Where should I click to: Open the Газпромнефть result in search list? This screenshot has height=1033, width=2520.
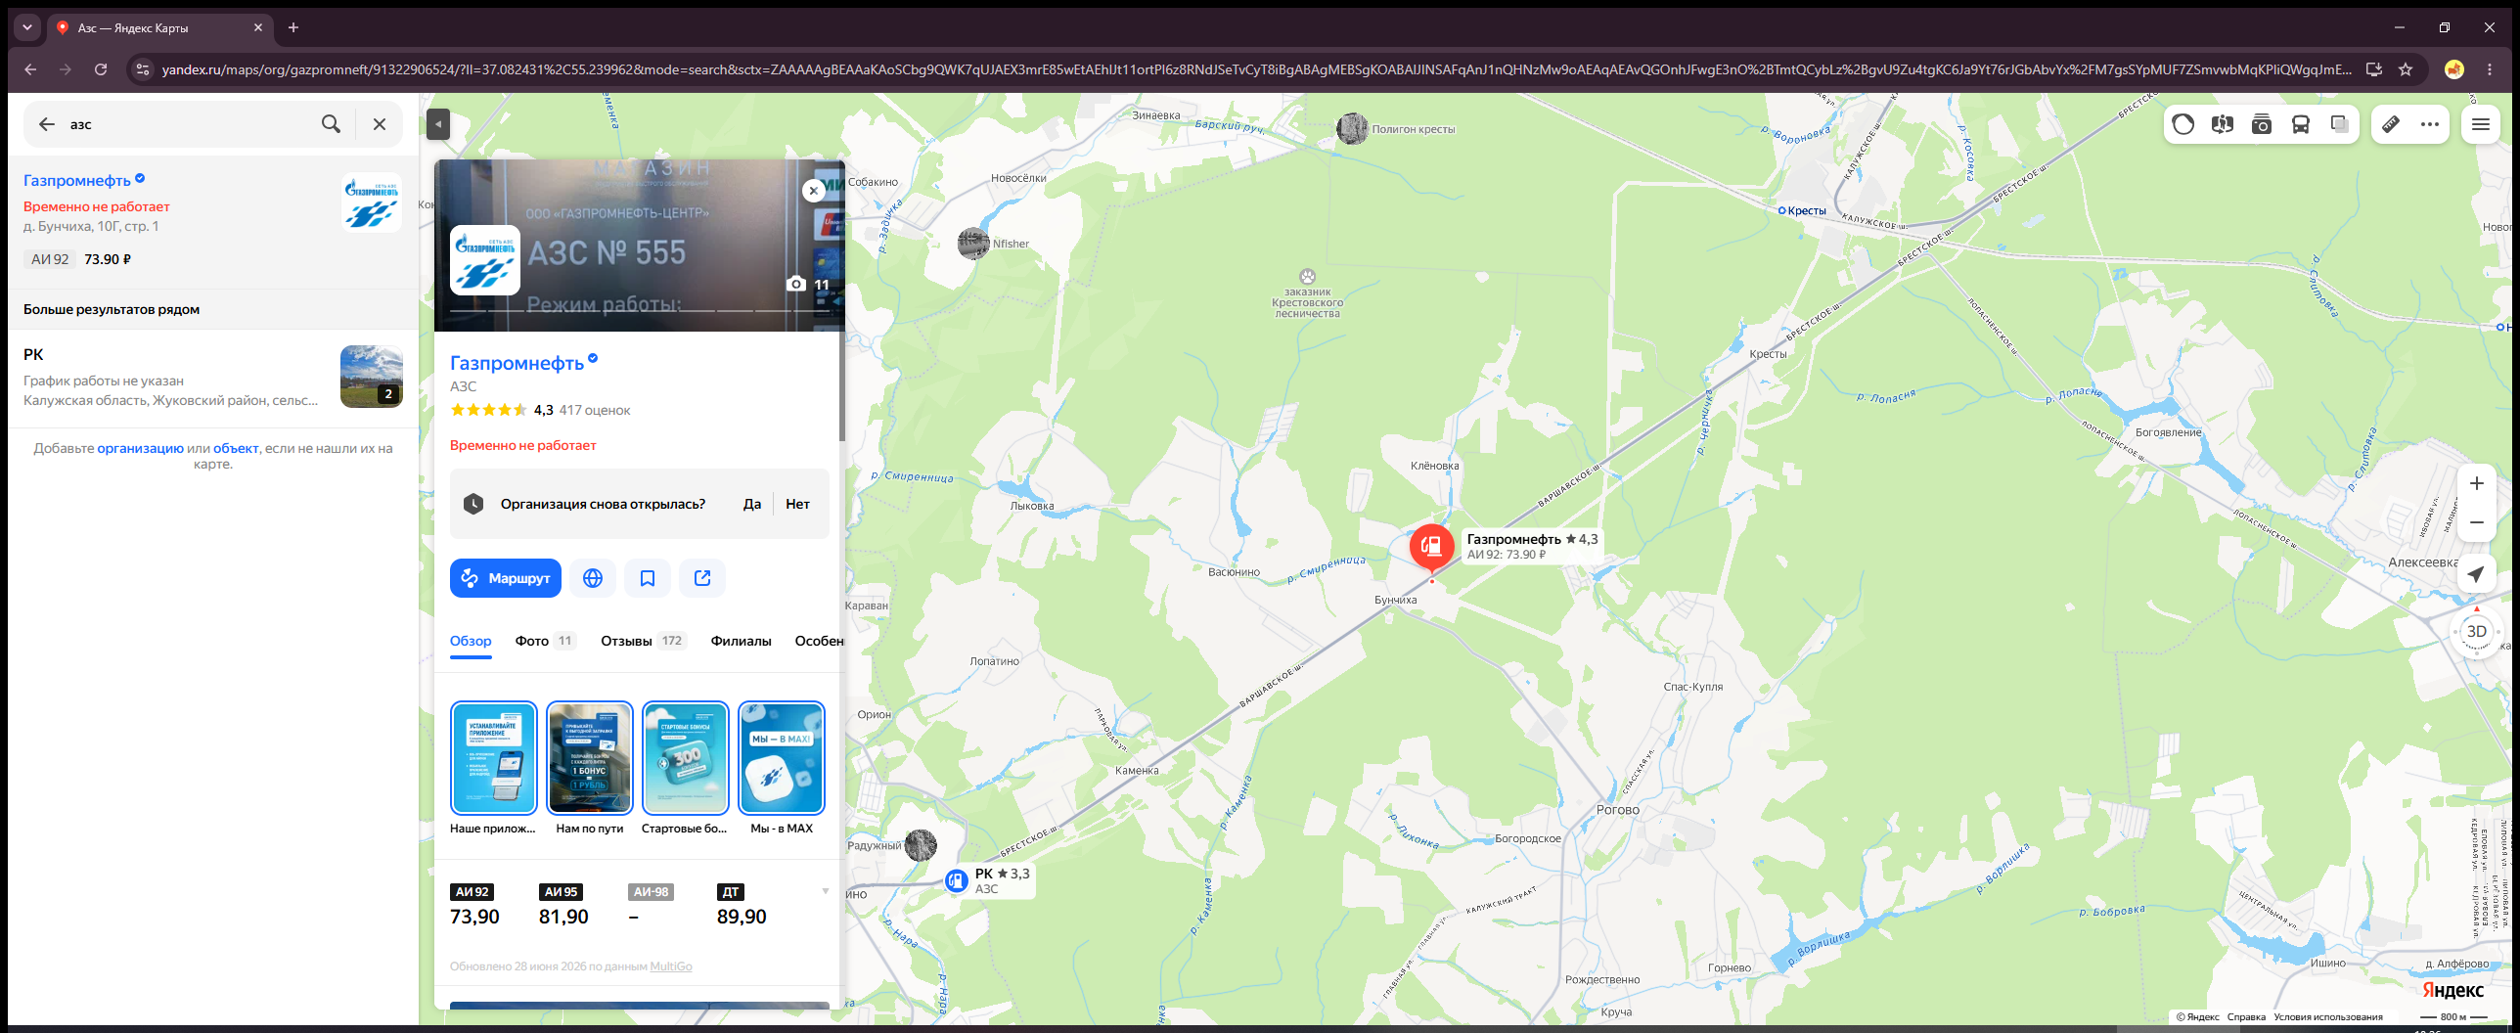(213, 222)
